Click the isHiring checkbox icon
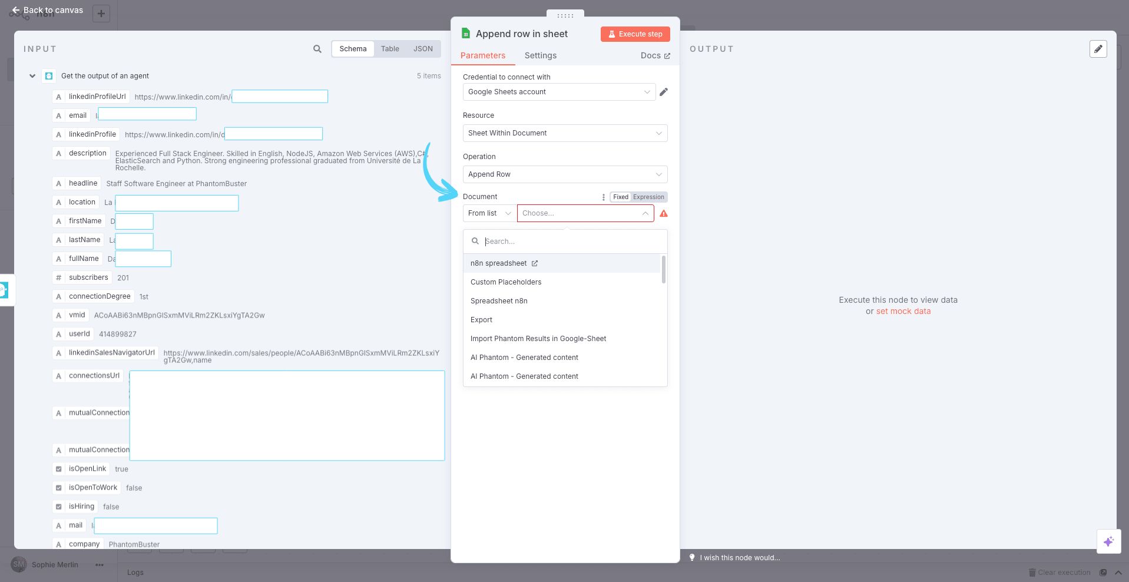Viewport: 1129px width, 582px height. pos(58,507)
